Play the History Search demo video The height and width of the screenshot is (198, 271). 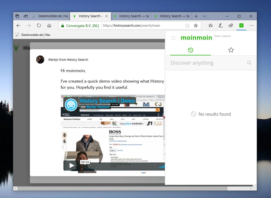tap(72, 165)
